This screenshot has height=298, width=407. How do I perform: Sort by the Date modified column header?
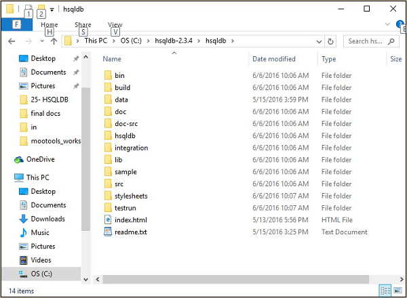click(x=274, y=59)
